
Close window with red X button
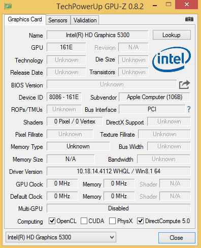[x=186, y=5]
